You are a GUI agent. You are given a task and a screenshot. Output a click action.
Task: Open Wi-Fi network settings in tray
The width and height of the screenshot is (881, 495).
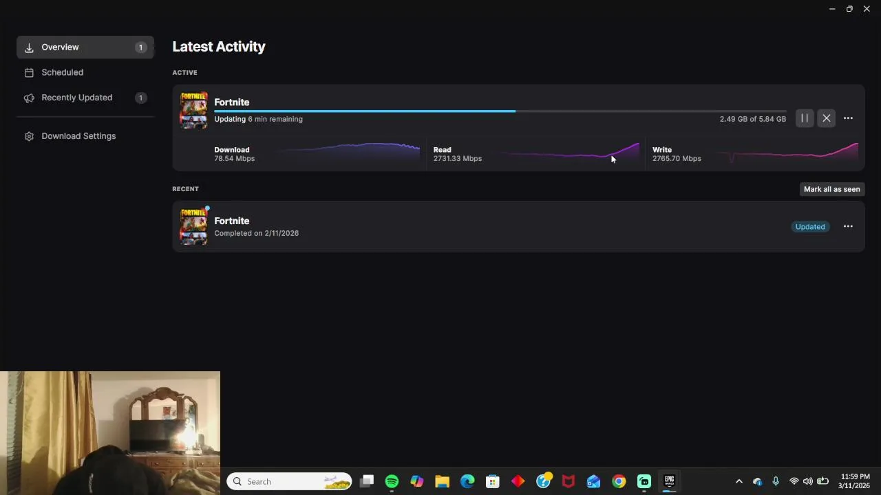coord(794,481)
